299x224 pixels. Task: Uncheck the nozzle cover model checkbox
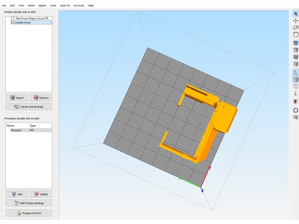click(x=13, y=22)
